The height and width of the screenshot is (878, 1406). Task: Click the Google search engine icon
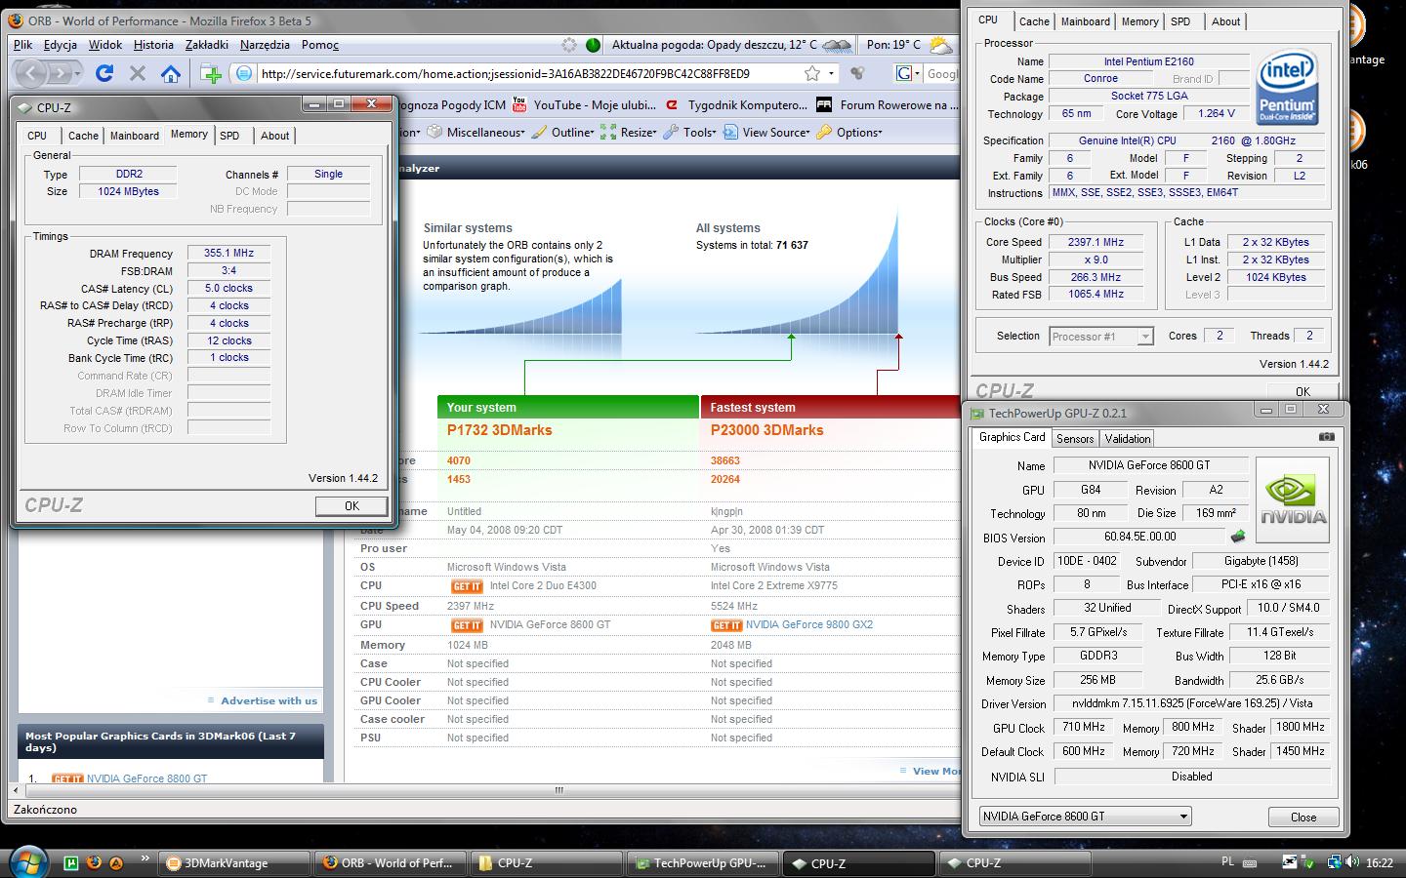click(904, 73)
